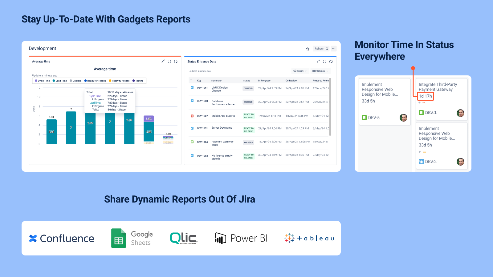Click the Refresh button on the dashboard

click(x=321, y=49)
